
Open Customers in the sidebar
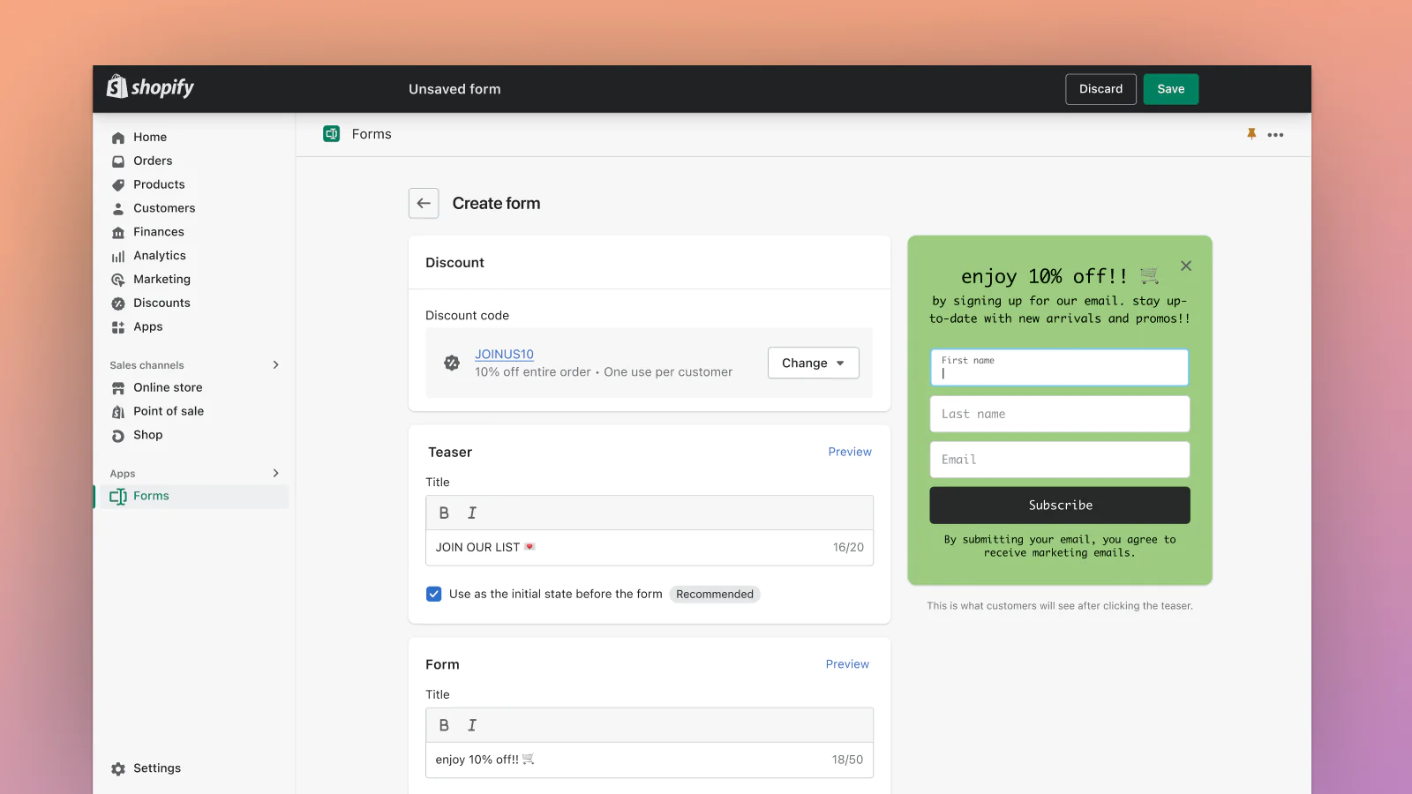pyautogui.click(x=164, y=208)
